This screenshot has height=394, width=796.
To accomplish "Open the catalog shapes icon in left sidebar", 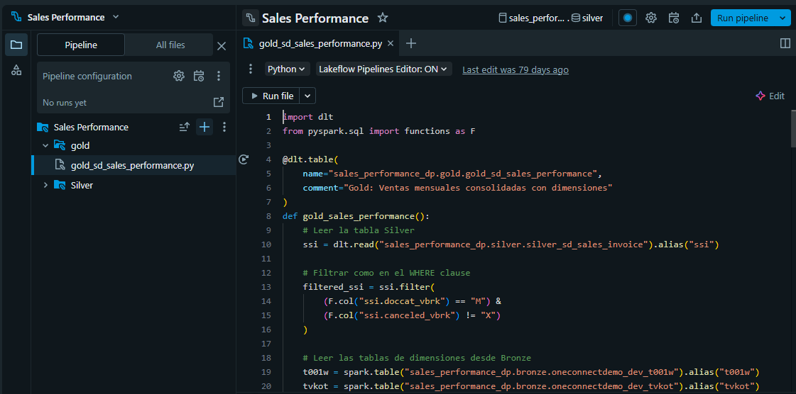I will (16, 70).
